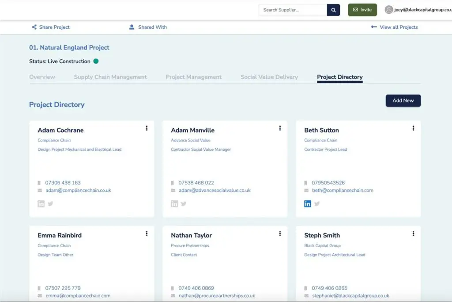
Task: Click phone number 07950543526
Action: pos(328,183)
